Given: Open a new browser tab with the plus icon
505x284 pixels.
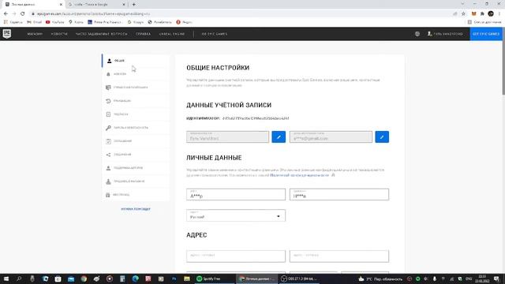Looking at the screenshot, I should click(133, 5).
